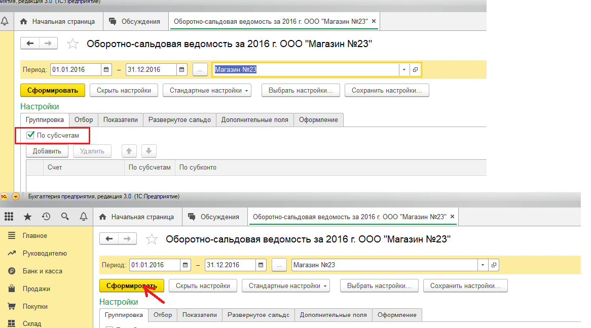Viewport: 591px width, 328px height.
Task: Open the Продажи section in sidebar
Action: pyautogui.click(x=36, y=289)
